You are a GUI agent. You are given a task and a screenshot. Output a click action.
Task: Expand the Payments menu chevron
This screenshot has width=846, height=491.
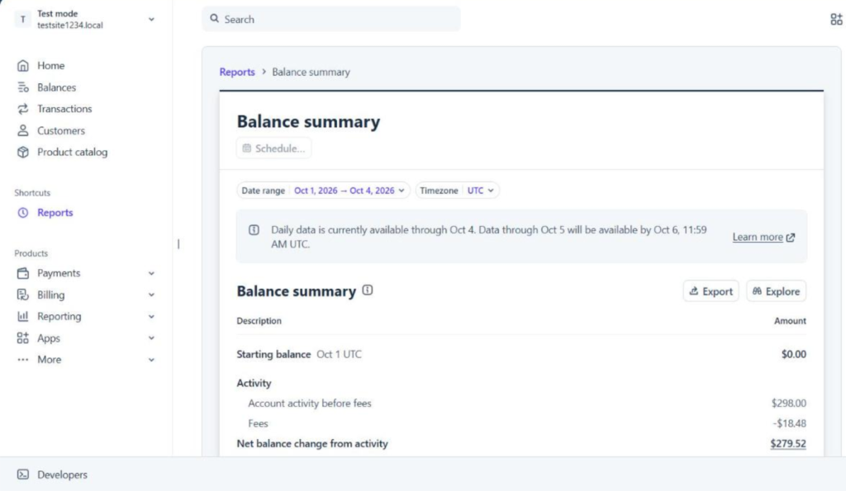tap(152, 273)
